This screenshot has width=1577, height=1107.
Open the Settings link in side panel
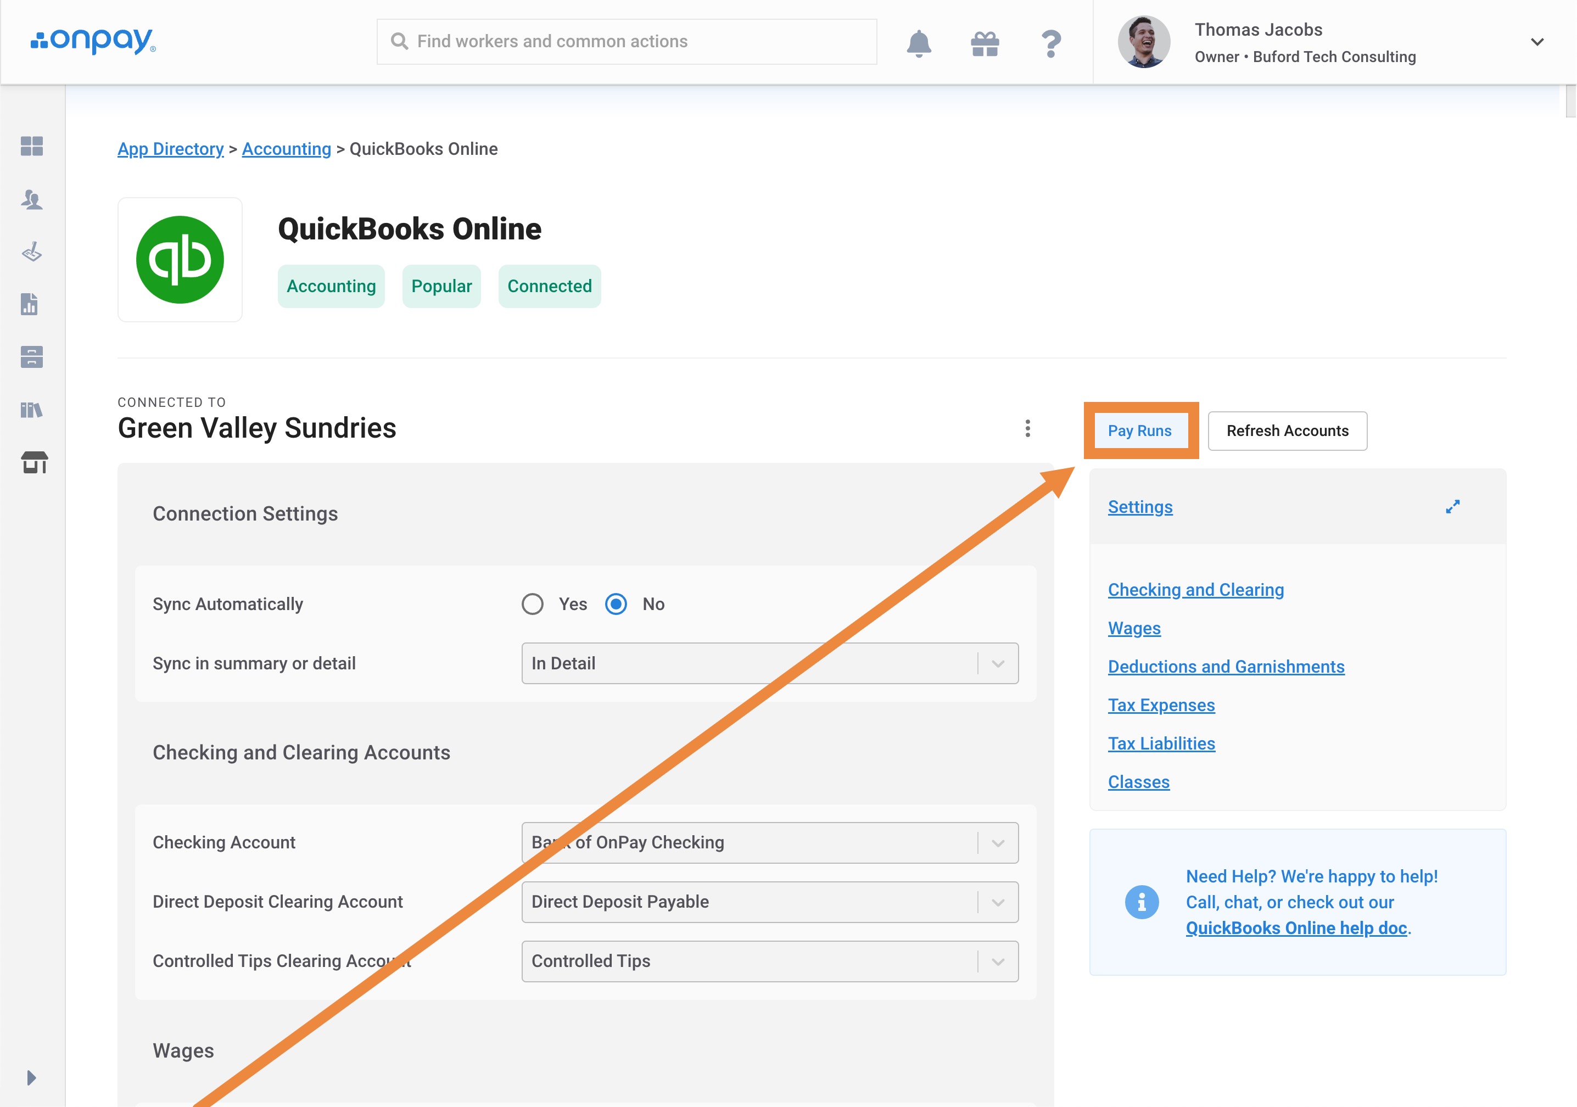tap(1140, 507)
